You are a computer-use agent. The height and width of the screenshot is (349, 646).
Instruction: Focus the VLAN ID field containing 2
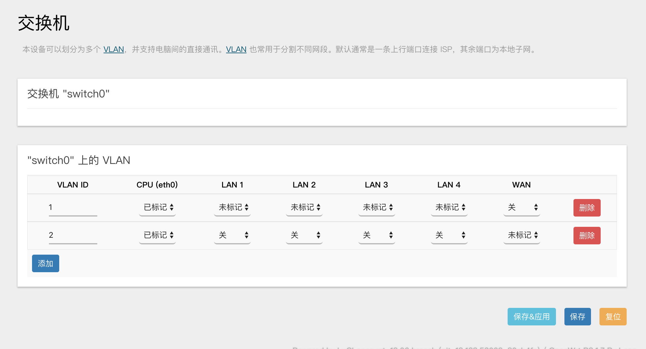coord(73,235)
